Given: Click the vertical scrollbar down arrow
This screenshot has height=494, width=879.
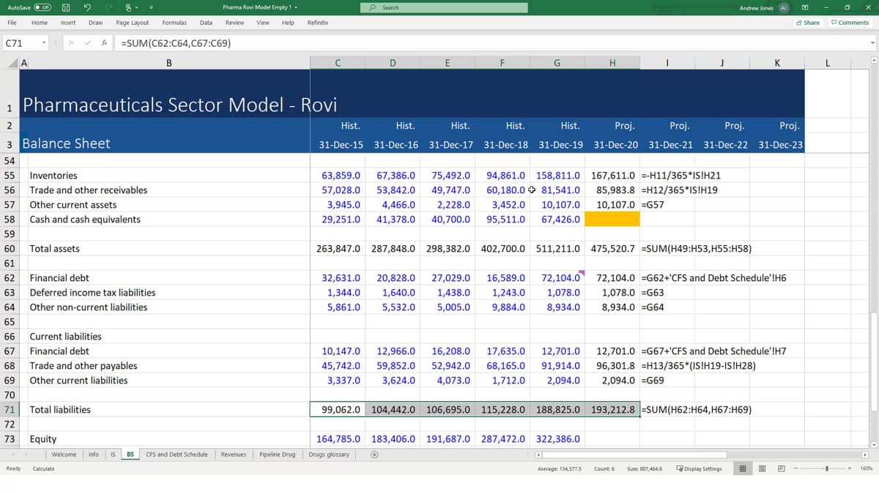Looking at the screenshot, I should coord(873,444).
